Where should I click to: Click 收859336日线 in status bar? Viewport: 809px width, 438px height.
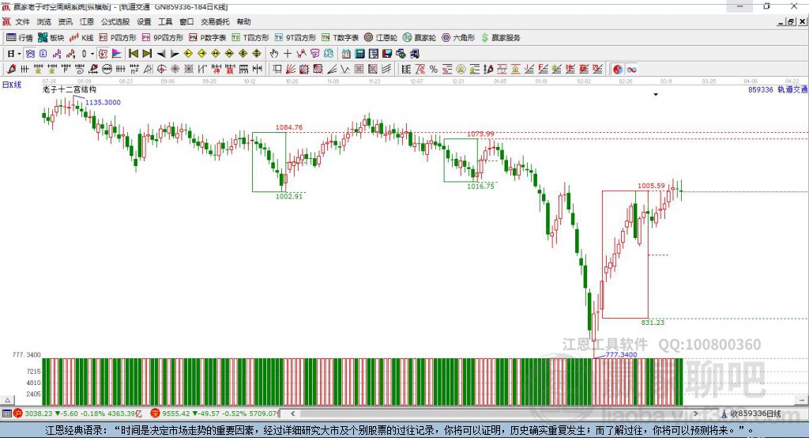tap(754, 413)
